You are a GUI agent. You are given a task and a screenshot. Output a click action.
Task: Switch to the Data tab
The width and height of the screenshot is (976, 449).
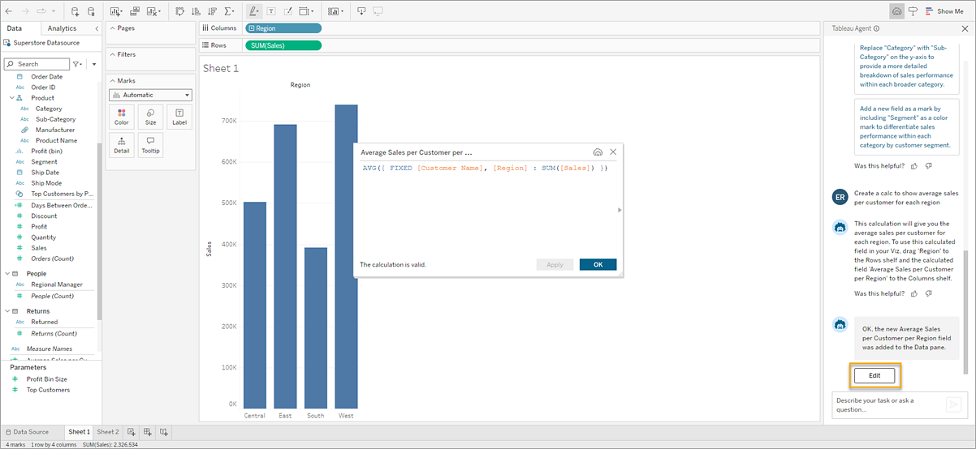click(15, 28)
